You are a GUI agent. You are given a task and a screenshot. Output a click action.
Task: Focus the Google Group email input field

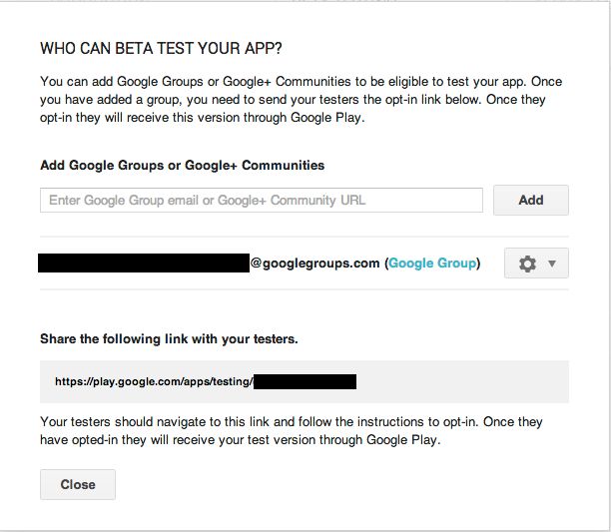click(x=262, y=201)
